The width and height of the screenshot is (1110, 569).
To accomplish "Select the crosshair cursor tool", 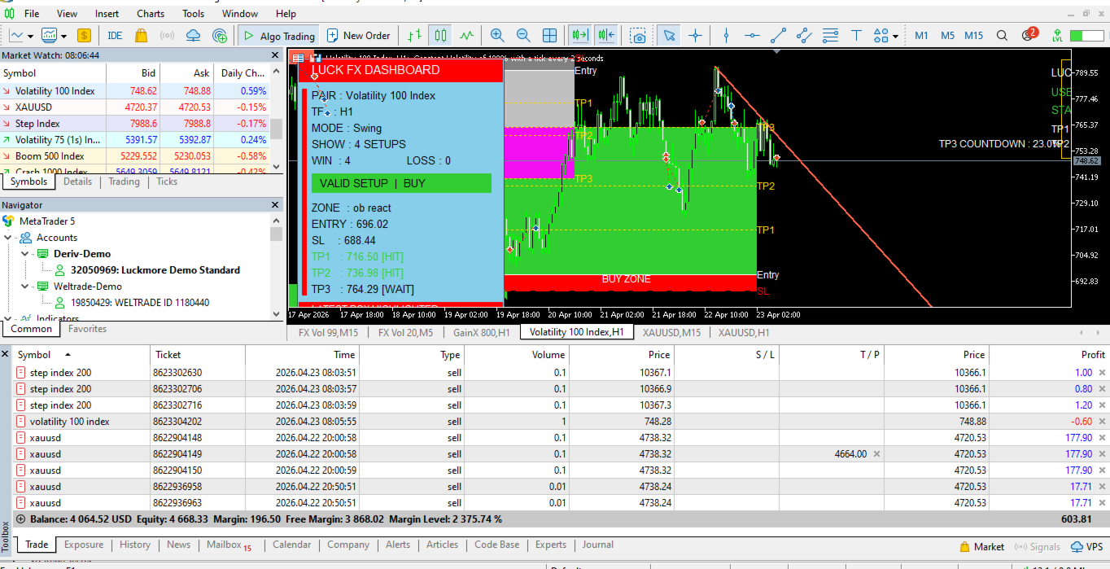I will click(x=696, y=36).
